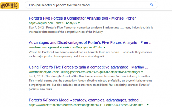Expand dropdown arrow next to referenceforbusiness.com URL
The width and height of the screenshot is (172, 107).
148,105
